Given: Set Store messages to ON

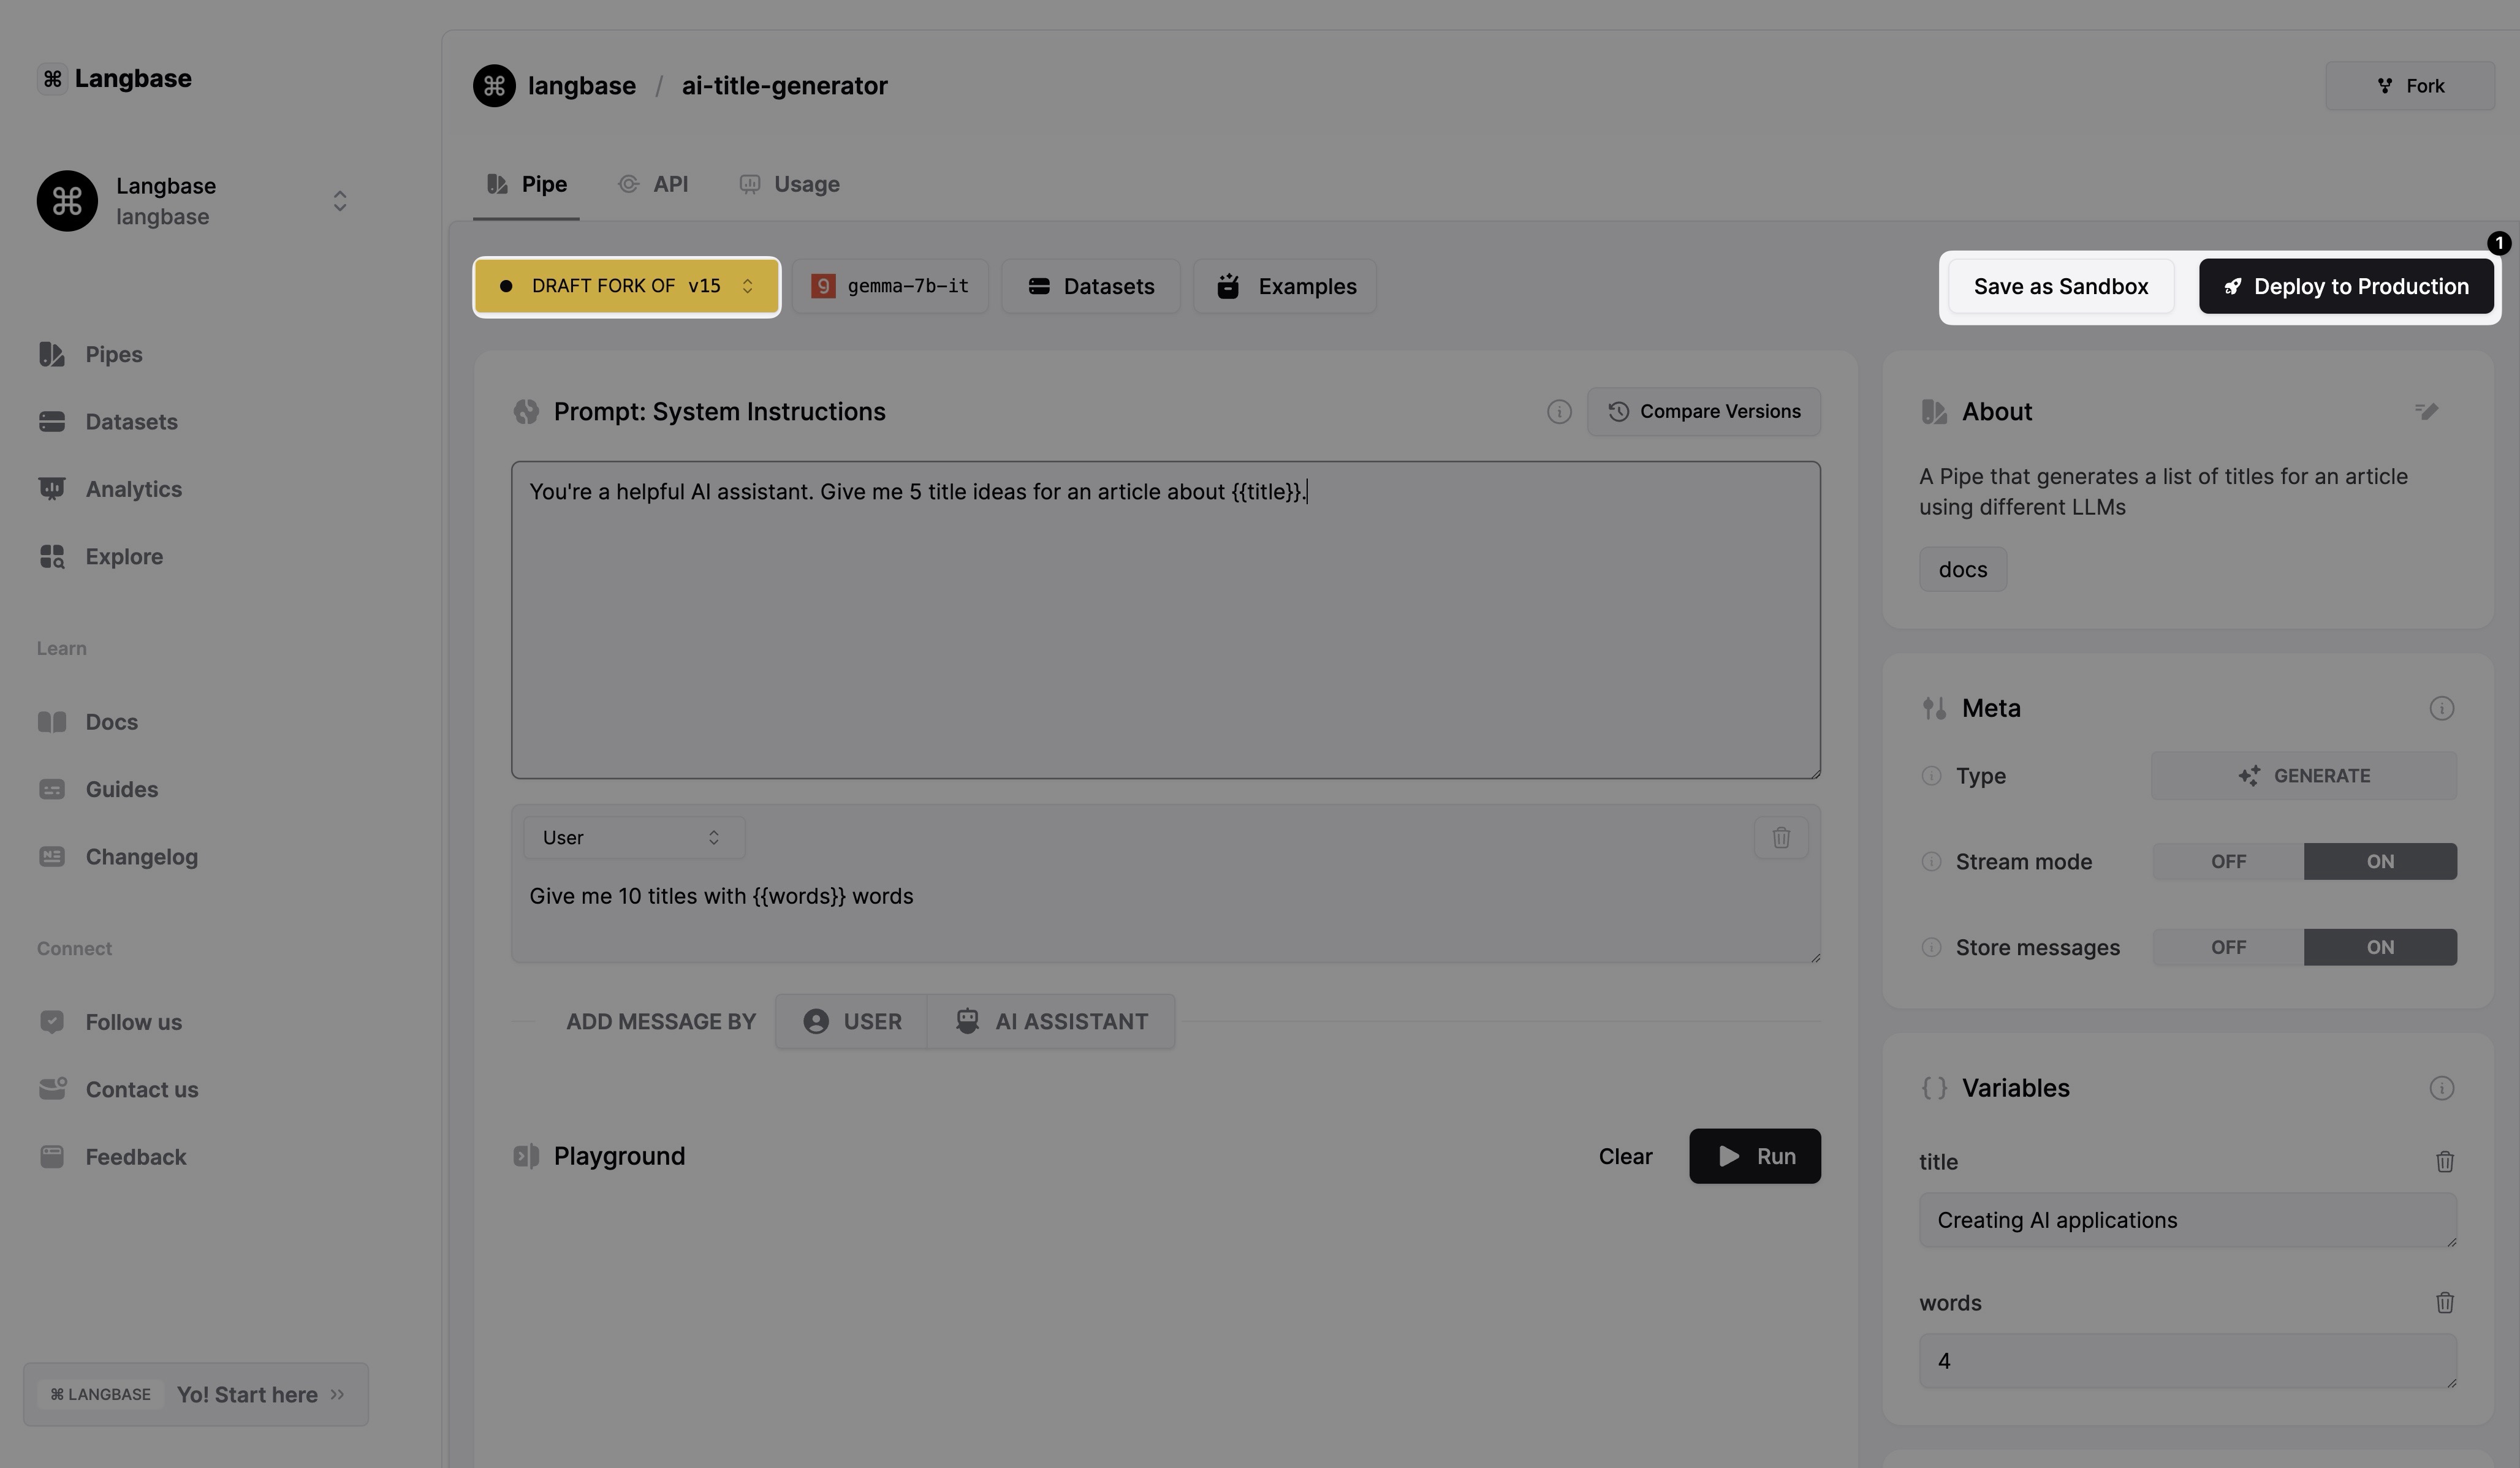Looking at the screenshot, I should pyautogui.click(x=2379, y=947).
